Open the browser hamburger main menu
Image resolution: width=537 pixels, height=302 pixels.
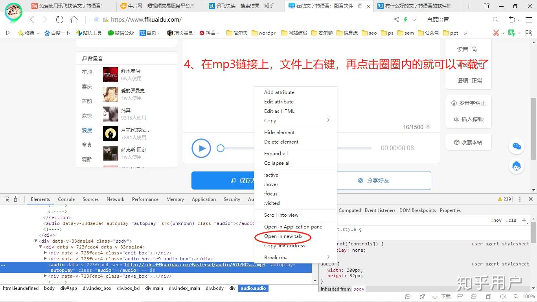coord(528,20)
